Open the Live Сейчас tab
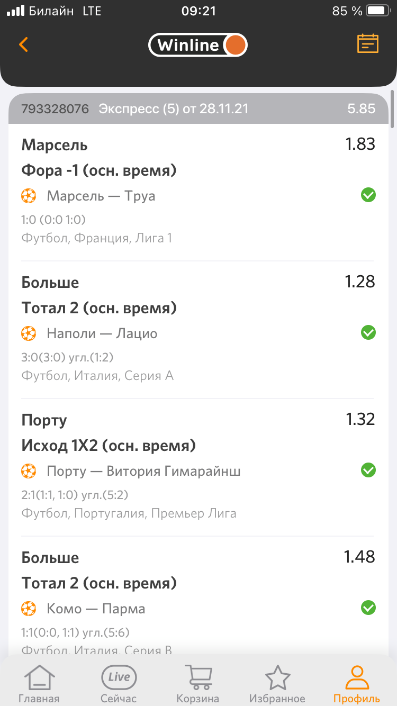Screen dimensions: 397x706 pyautogui.click(x=119, y=684)
